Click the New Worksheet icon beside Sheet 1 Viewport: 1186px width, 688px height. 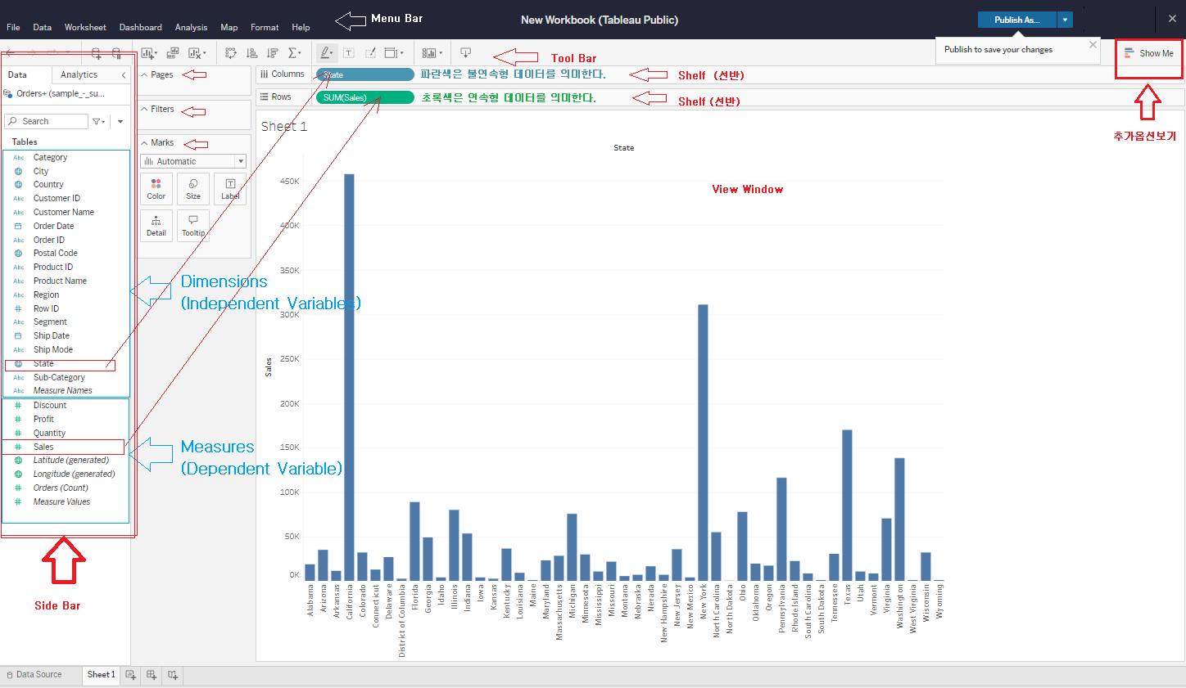coord(131,675)
